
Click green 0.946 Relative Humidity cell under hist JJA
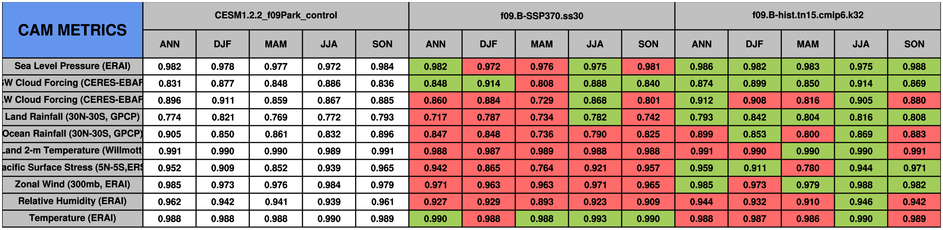point(861,202)
